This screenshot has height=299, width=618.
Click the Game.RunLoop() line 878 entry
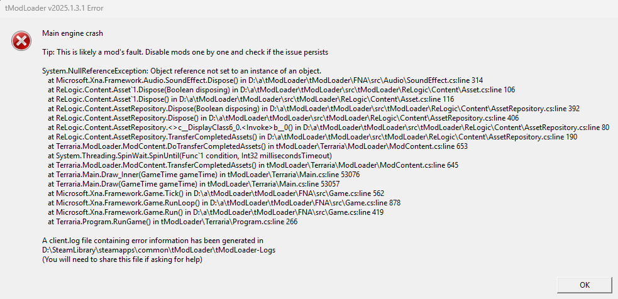[x=224, y=202]
